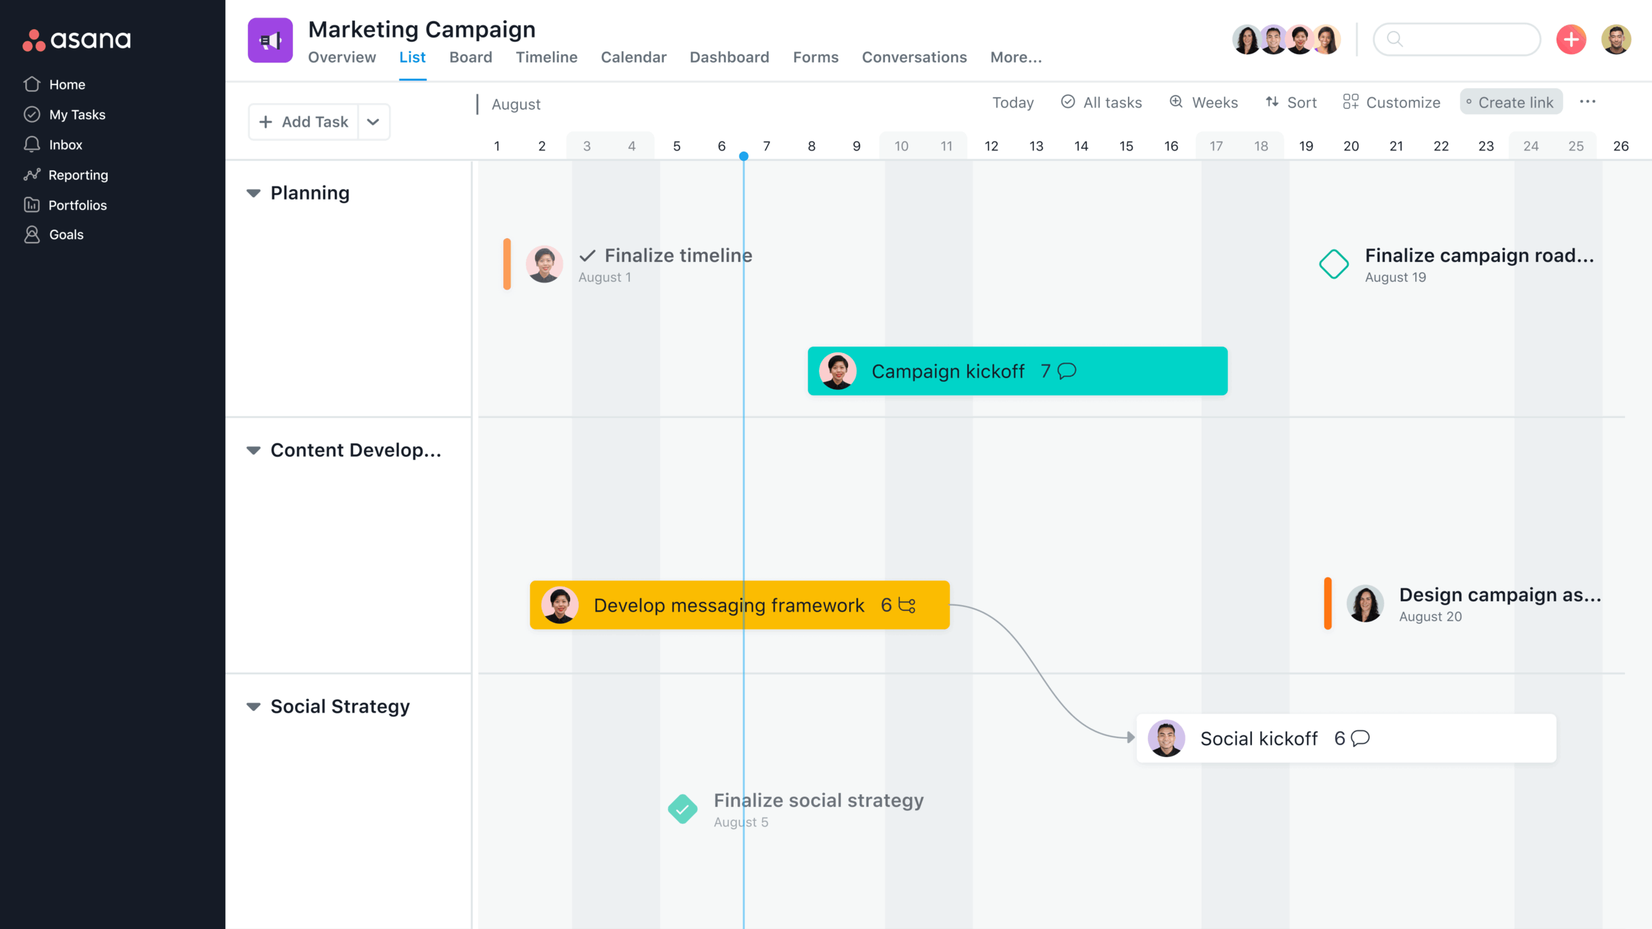Click the Marketing Campaign megaphone project icon
This screenshot has height=929, width=1652.
tap(270, 40)
